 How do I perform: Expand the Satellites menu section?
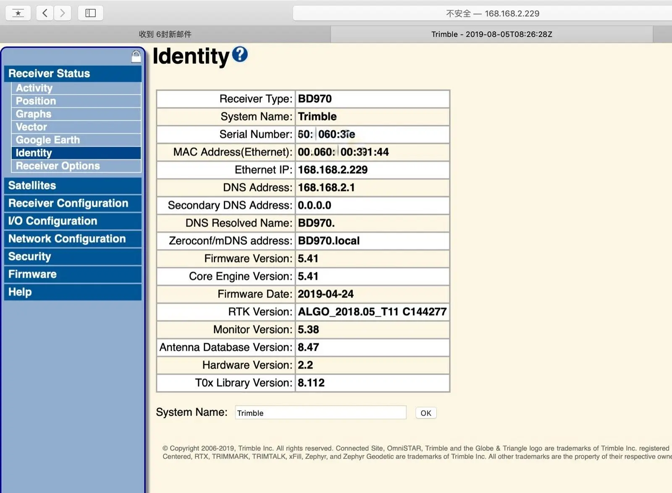73,185
